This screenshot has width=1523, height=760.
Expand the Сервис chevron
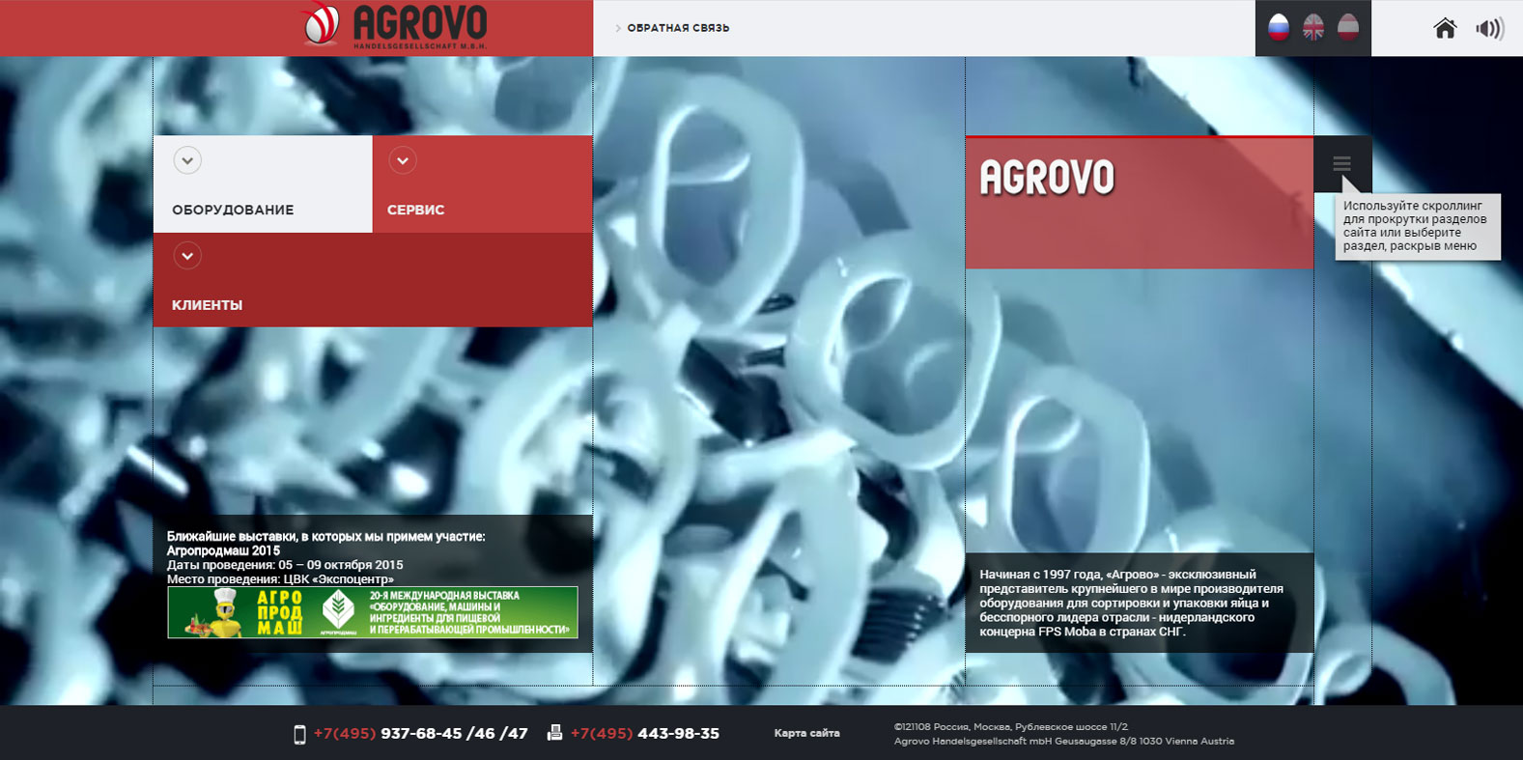403,160
